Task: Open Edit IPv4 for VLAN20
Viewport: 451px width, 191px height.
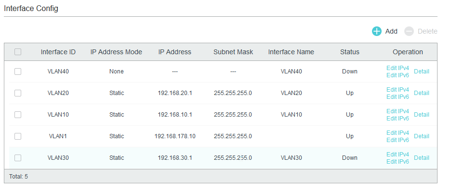Action: (x=398, y=90)
